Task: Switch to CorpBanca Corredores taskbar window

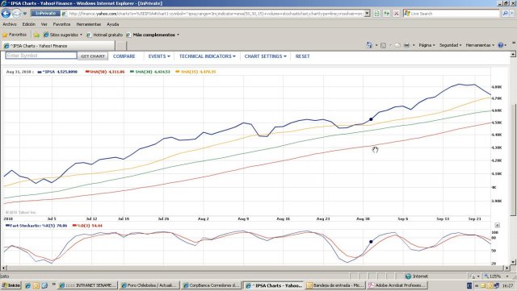Action: (x=212, y=285)
